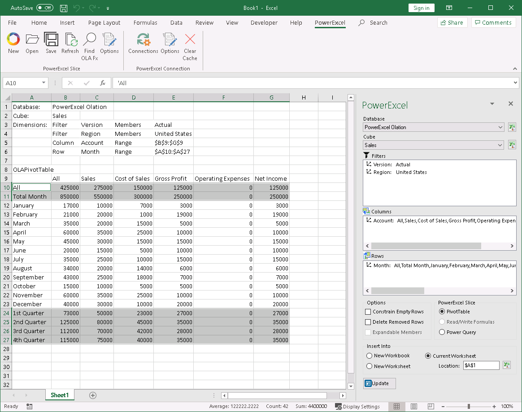
Task: Choose New Workbook insert option
Action: pyautogui.click(x=369, y=356)
